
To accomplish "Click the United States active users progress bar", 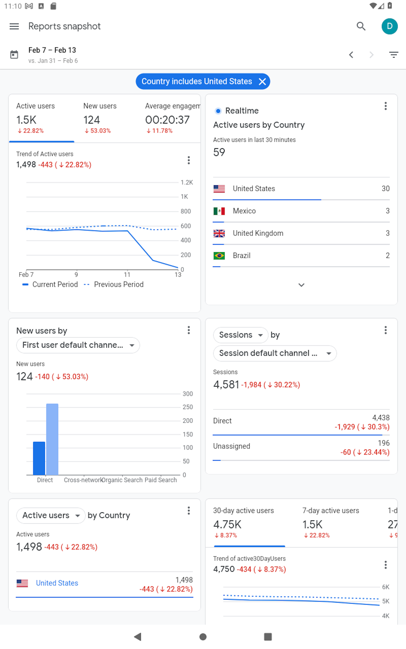I will point(105,597).
